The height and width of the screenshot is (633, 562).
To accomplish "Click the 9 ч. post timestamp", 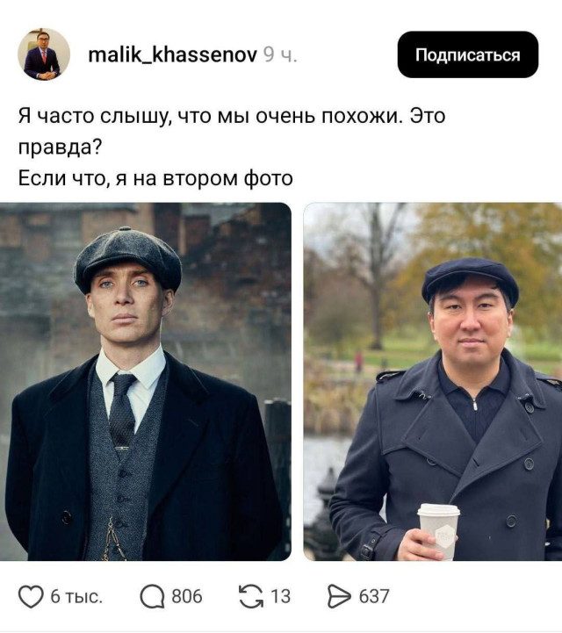I will point(280,55).
